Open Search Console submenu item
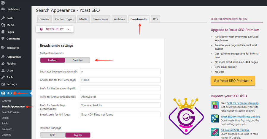The width and height of the screenshot is (267, 139). (x=11, y=112)
